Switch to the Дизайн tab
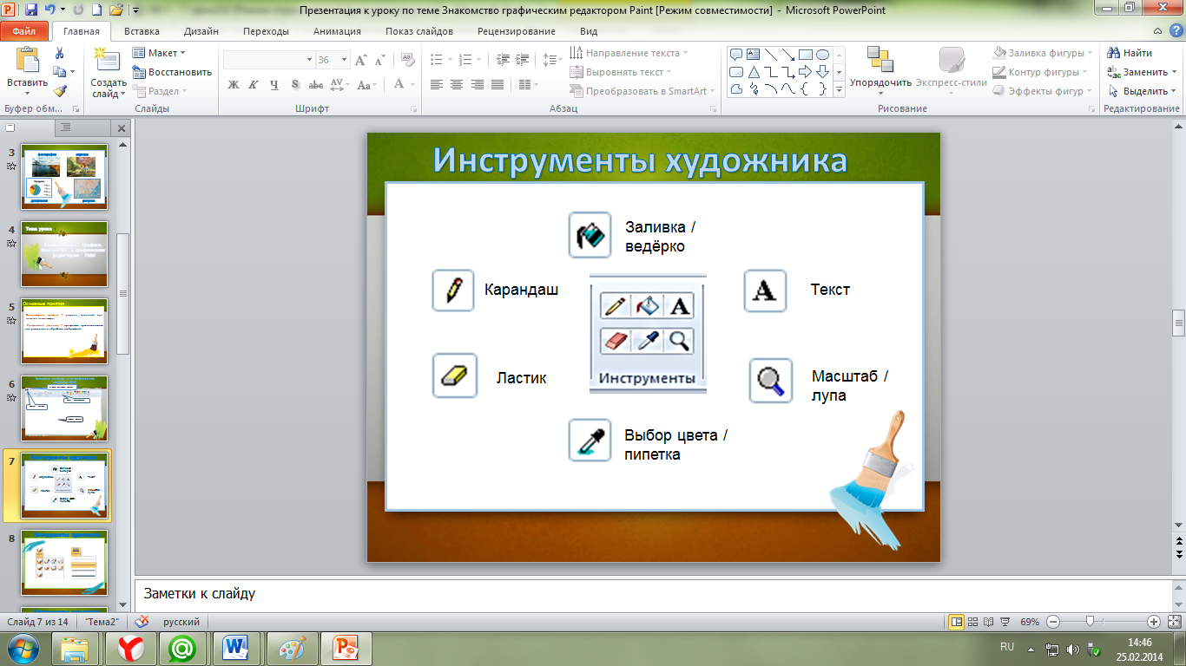Screen dimensions: 1186x666 coord(201,31)
